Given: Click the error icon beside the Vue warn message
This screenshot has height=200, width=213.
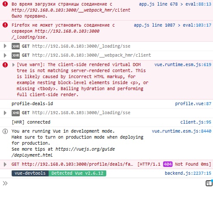Looking at the screenshot, I should pos(5,65).
